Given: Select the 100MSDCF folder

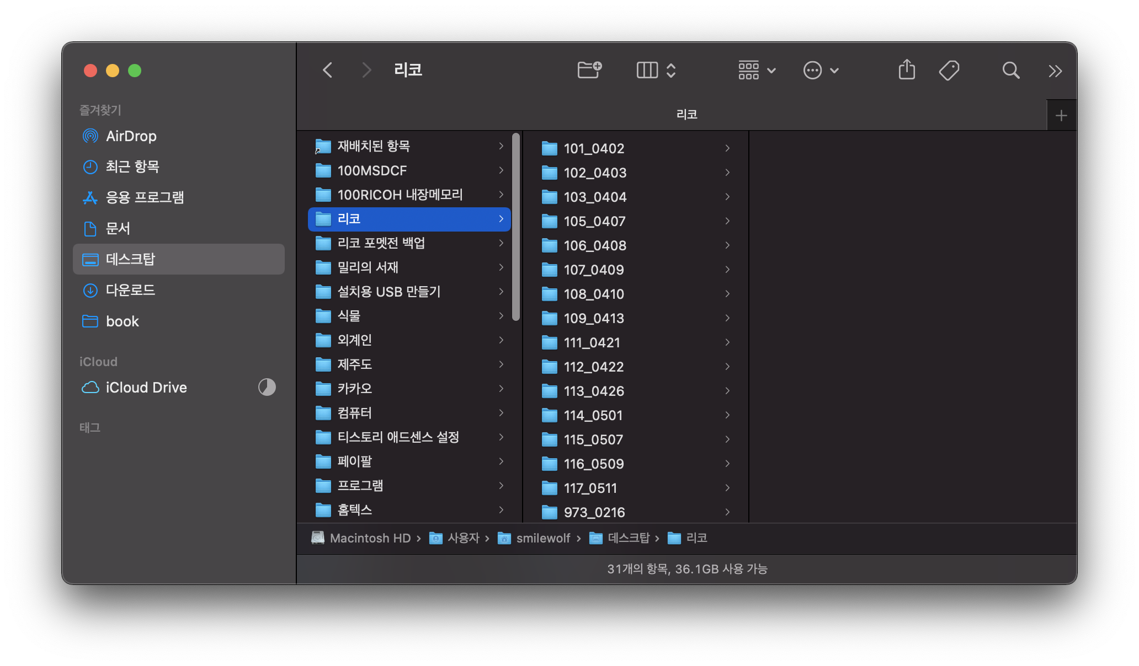Looking at the screenshot, I should tap(371, 171).
